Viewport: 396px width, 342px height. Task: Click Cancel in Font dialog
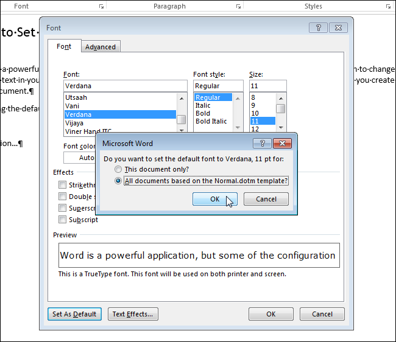pos(322,314)
